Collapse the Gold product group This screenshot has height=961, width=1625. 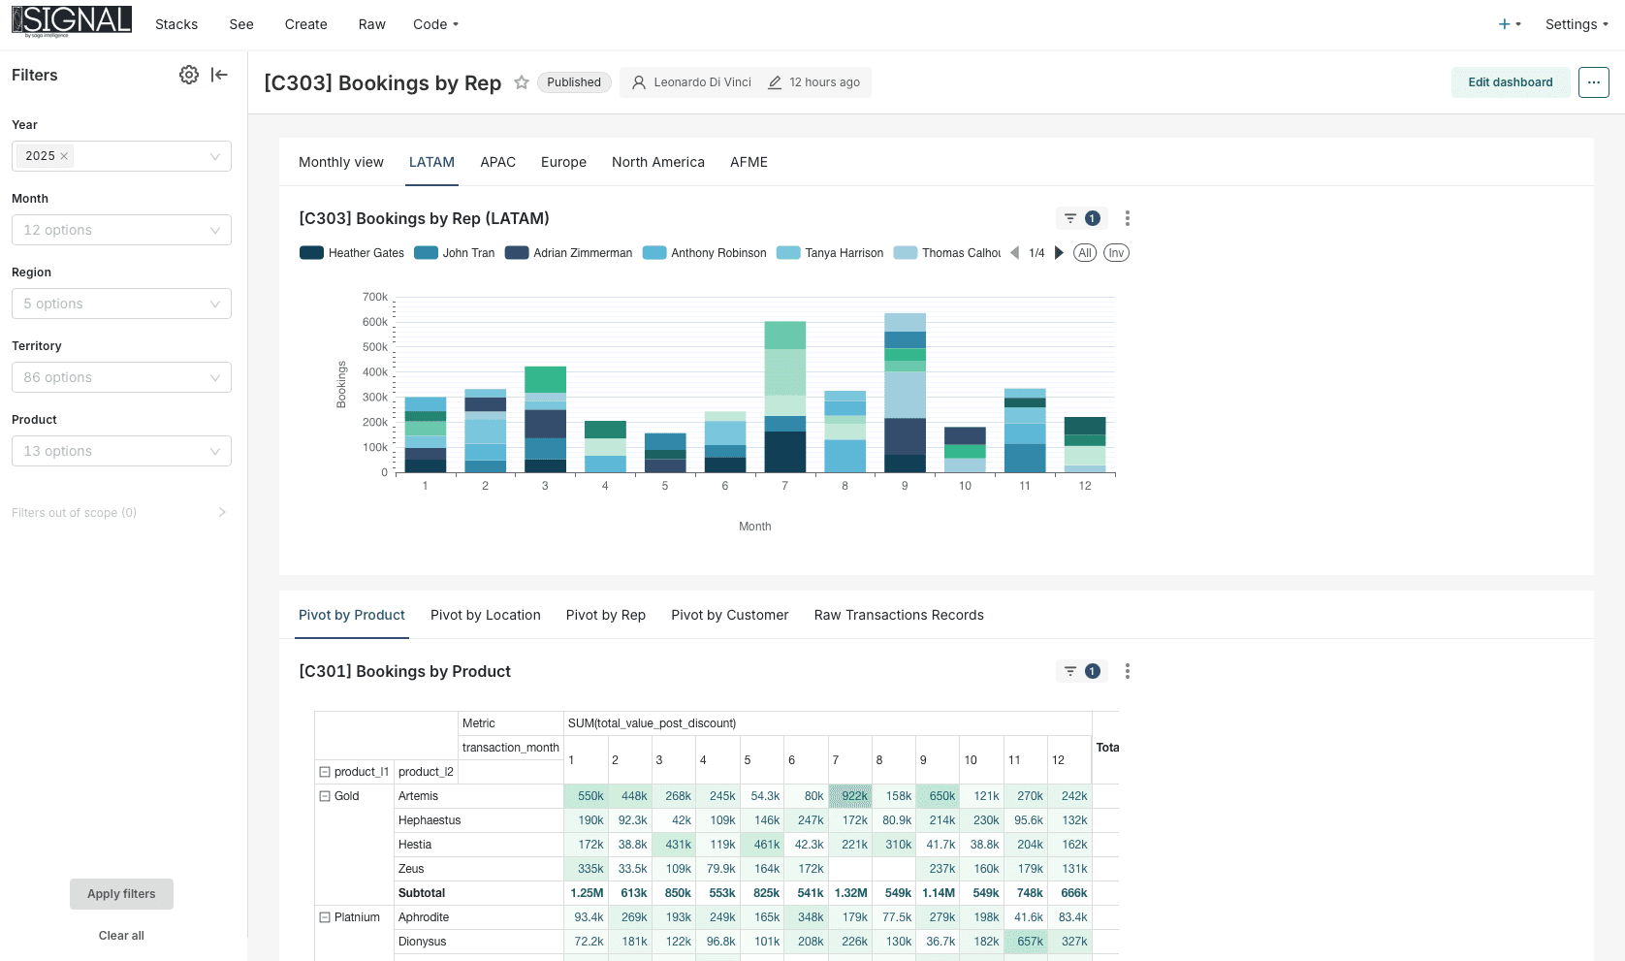click(325, 796)
